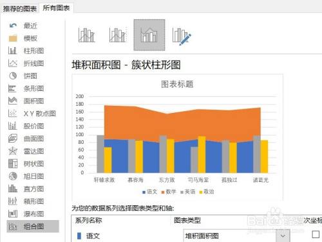Click the chart preview thumbnail
The width and height of the screenshot is (322, 242).
pyautogui.click(x=177, y=137)
